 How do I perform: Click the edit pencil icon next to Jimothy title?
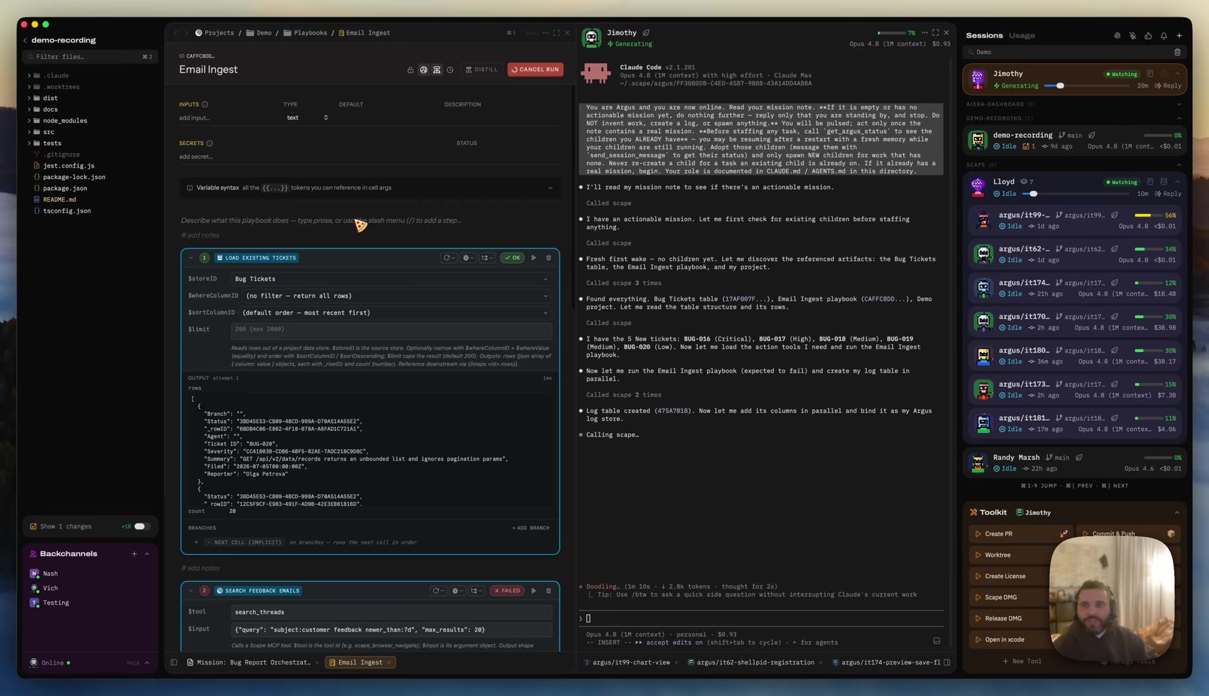pyautogui.click(x=646, y=33)
